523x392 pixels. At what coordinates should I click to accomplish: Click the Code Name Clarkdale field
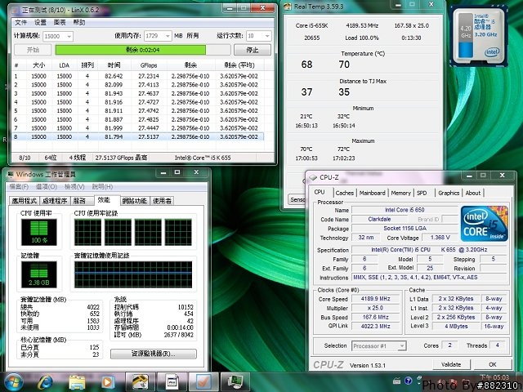tap(379, 219)
